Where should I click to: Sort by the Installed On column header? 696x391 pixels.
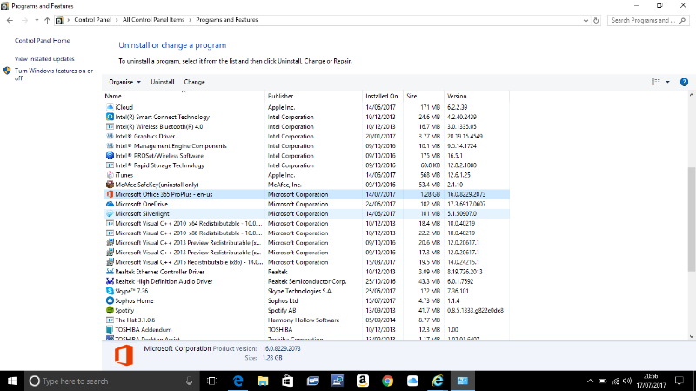tap(383, 96)
